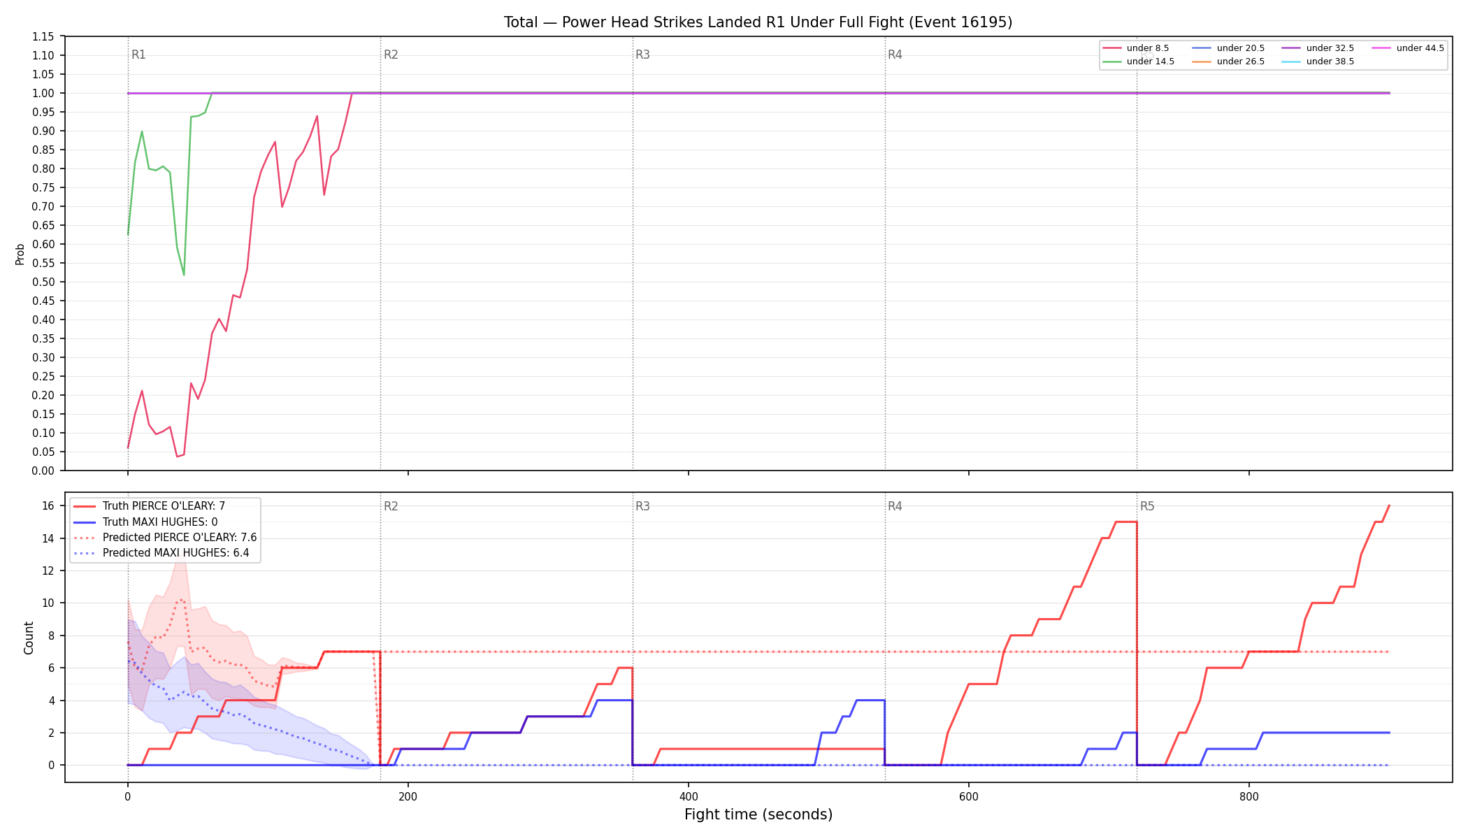The height and width of the screenshot is (839, 1468).
Task: Select the 'under 38.5' legend entry
Action: click(x=1318, y=62)
